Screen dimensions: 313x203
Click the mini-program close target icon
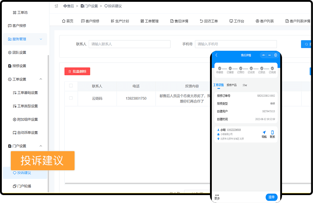[x=276, y=55]
